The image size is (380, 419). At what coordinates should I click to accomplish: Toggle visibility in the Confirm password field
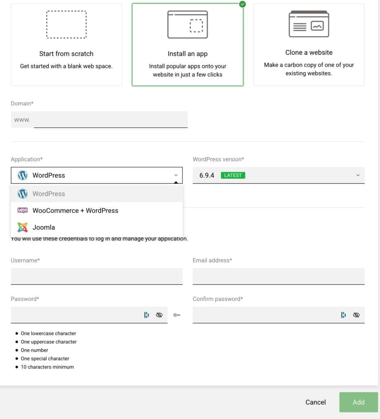click(x=356, y=315)
